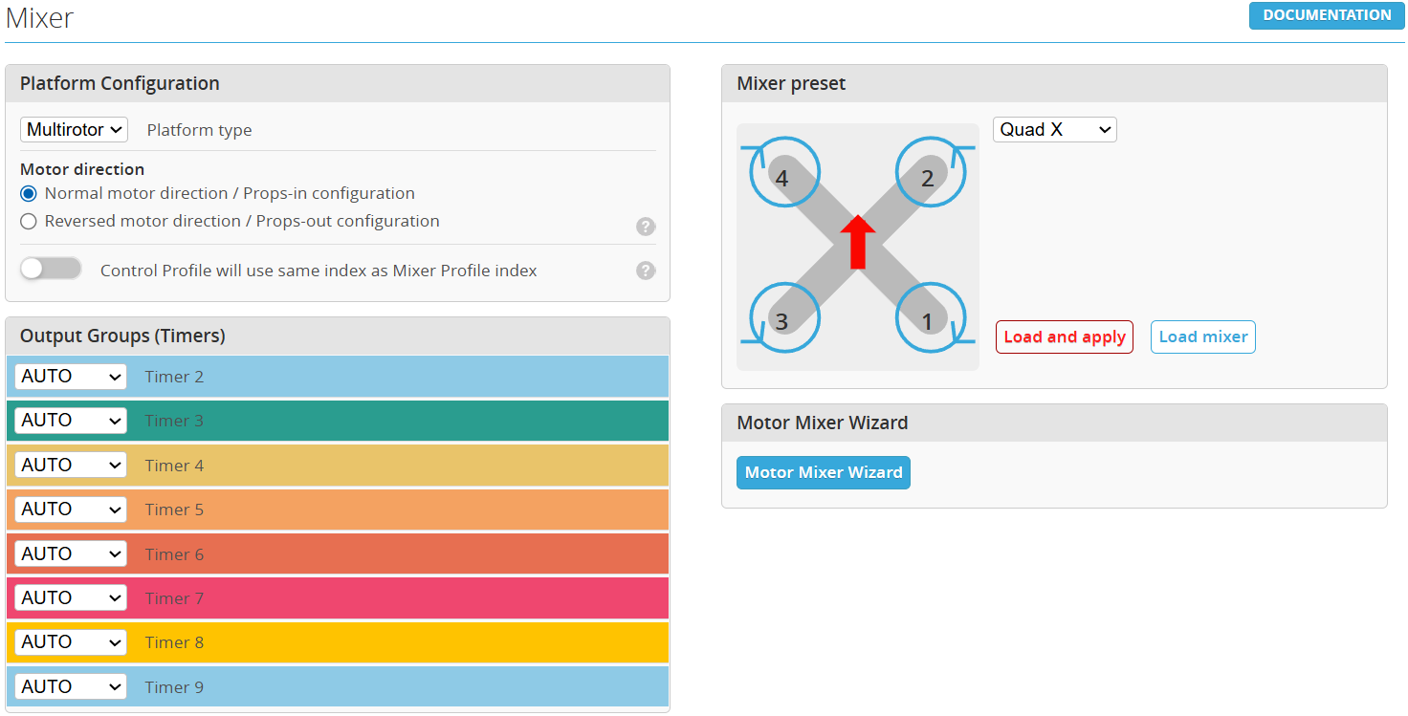Select Reversed motor direction radio button
This screenshot has width=1408, height=716.
[x=29, y=221]
